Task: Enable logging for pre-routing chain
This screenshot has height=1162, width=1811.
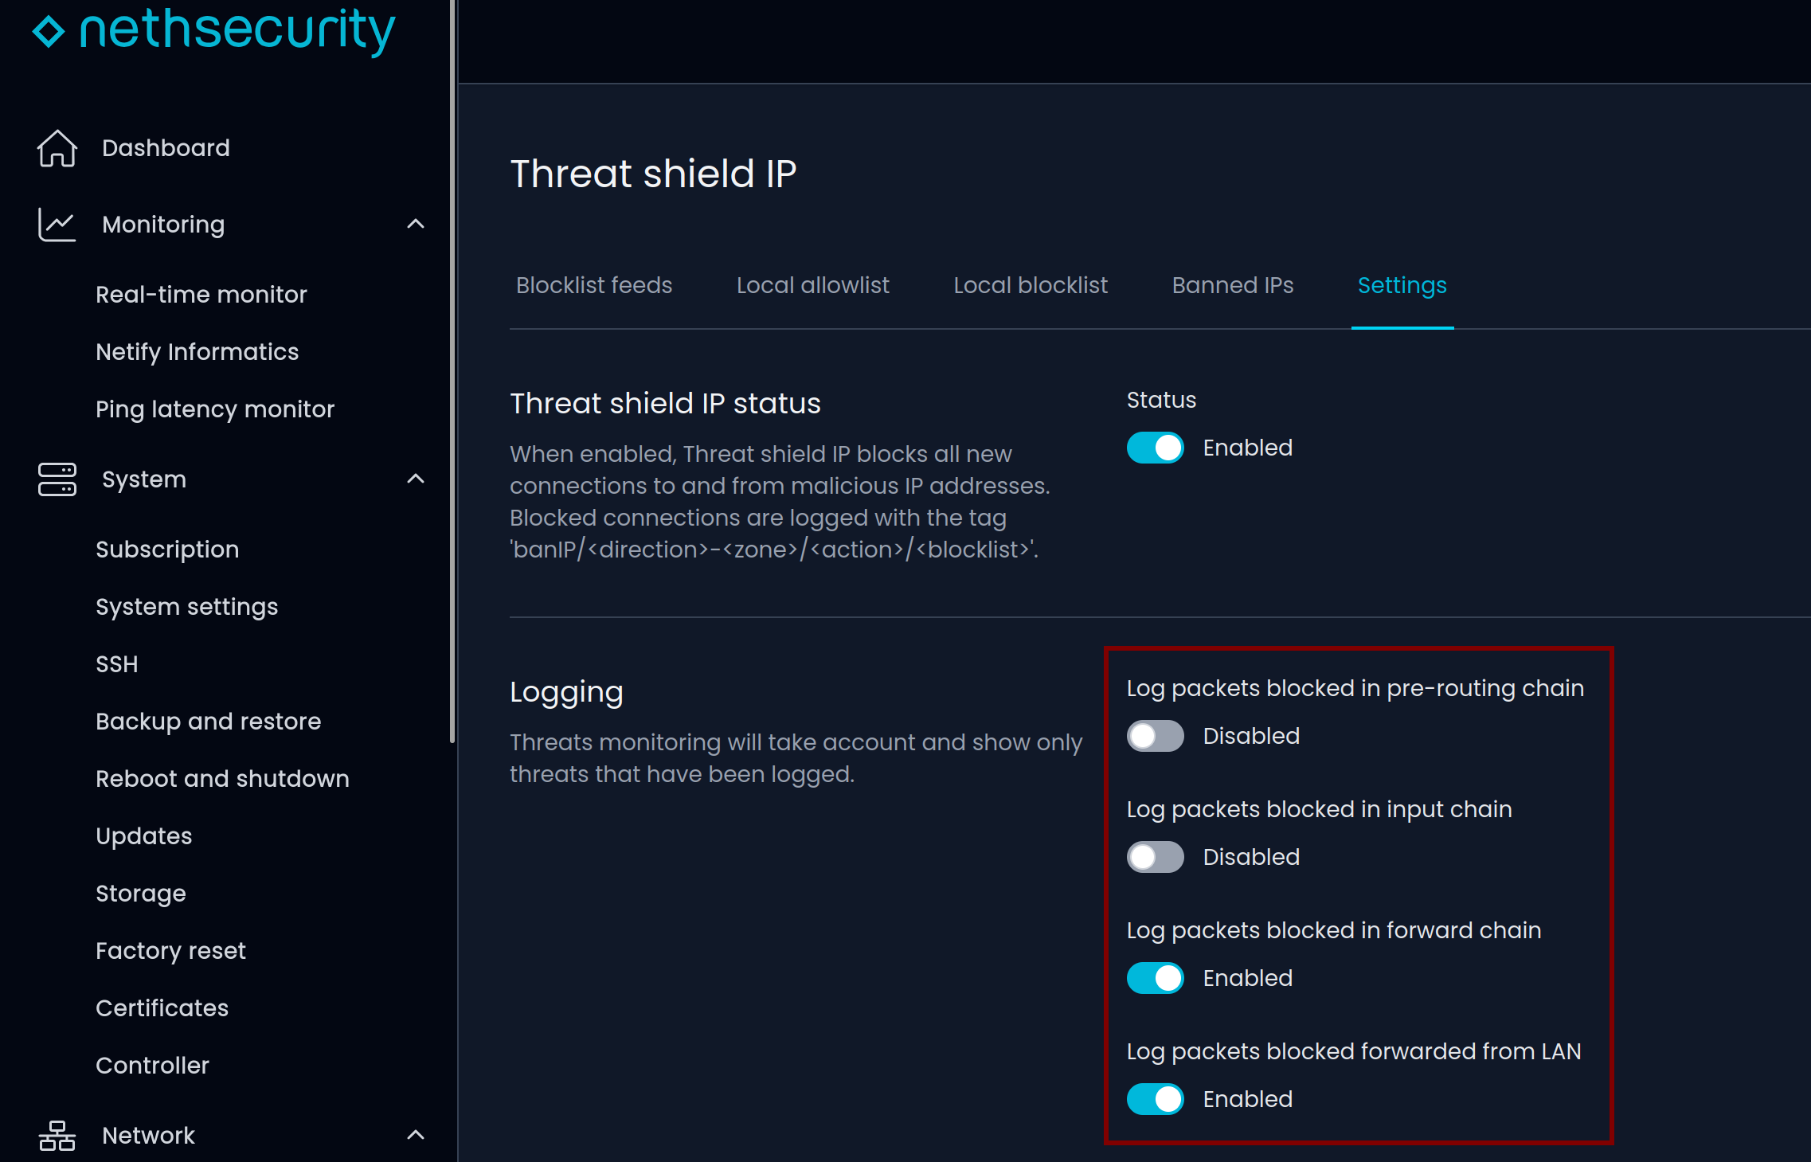Action: click(1155, 736)
